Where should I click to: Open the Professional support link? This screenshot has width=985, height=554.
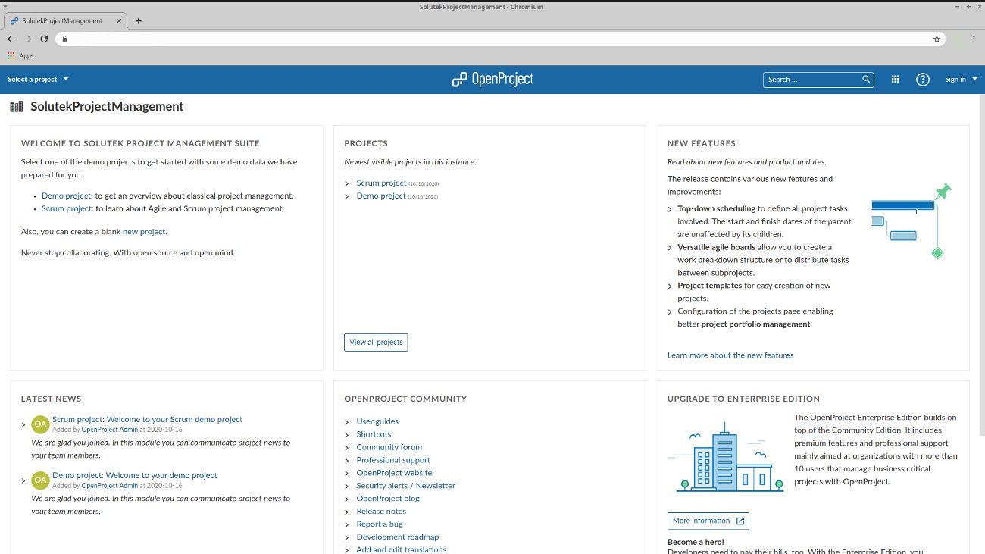click(x=393, y=460)
